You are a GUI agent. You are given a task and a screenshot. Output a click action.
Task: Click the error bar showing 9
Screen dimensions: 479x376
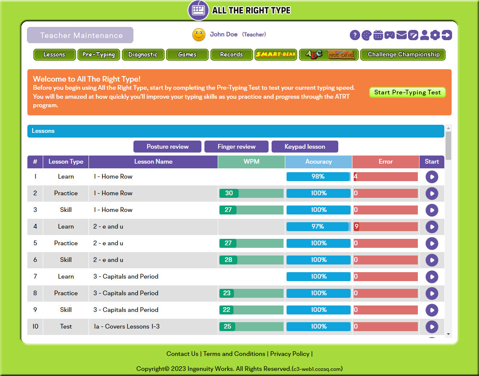coord(386,227)
